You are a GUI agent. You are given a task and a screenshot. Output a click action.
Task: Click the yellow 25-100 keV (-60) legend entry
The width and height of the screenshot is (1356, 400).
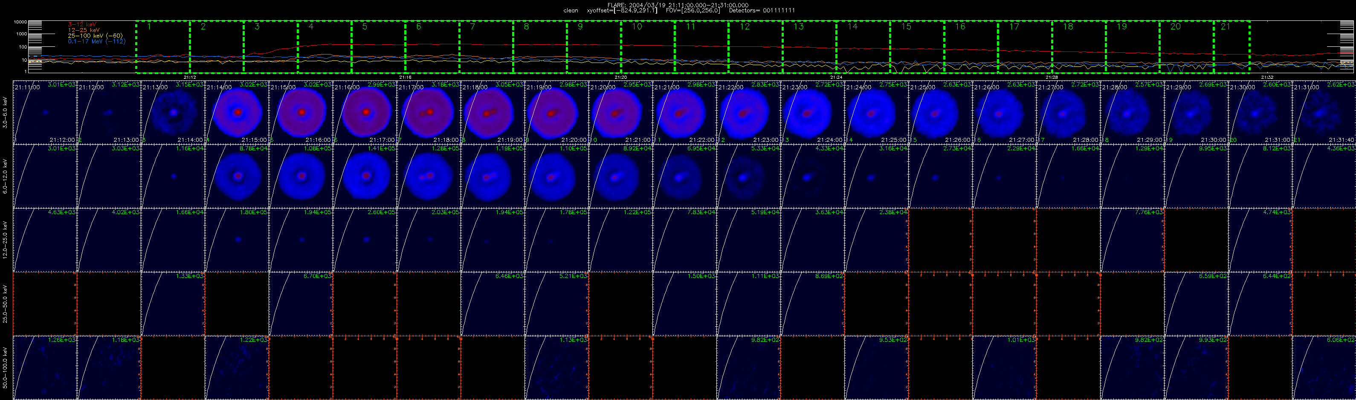[95, 36]
